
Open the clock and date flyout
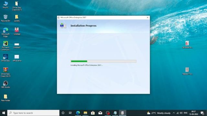pyautogui.click(x=193, y=113)
